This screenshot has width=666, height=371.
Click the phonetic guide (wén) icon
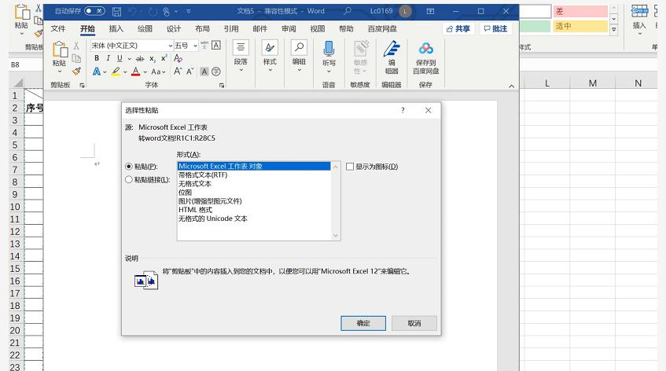[x=204, y=45]
